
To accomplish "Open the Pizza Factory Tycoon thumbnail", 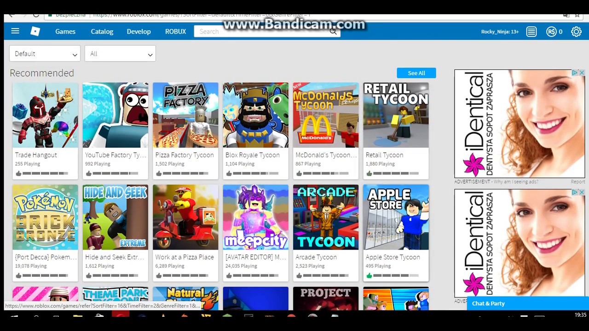I will pos(185,115).
